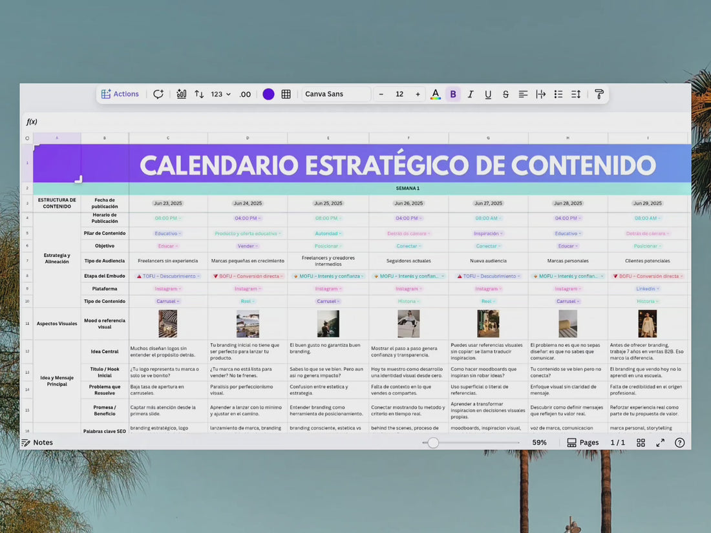This screenshot has width=711, height=533.
Task: Click the copy style paint roller icon
Action: [x=599, y=94]
